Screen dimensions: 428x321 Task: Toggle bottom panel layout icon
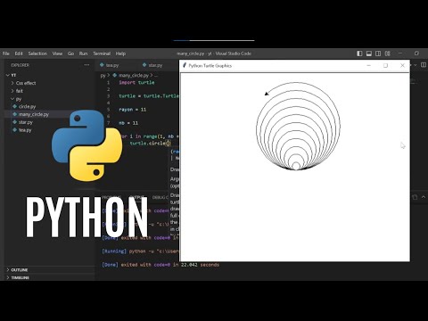[x=369, y=53]
